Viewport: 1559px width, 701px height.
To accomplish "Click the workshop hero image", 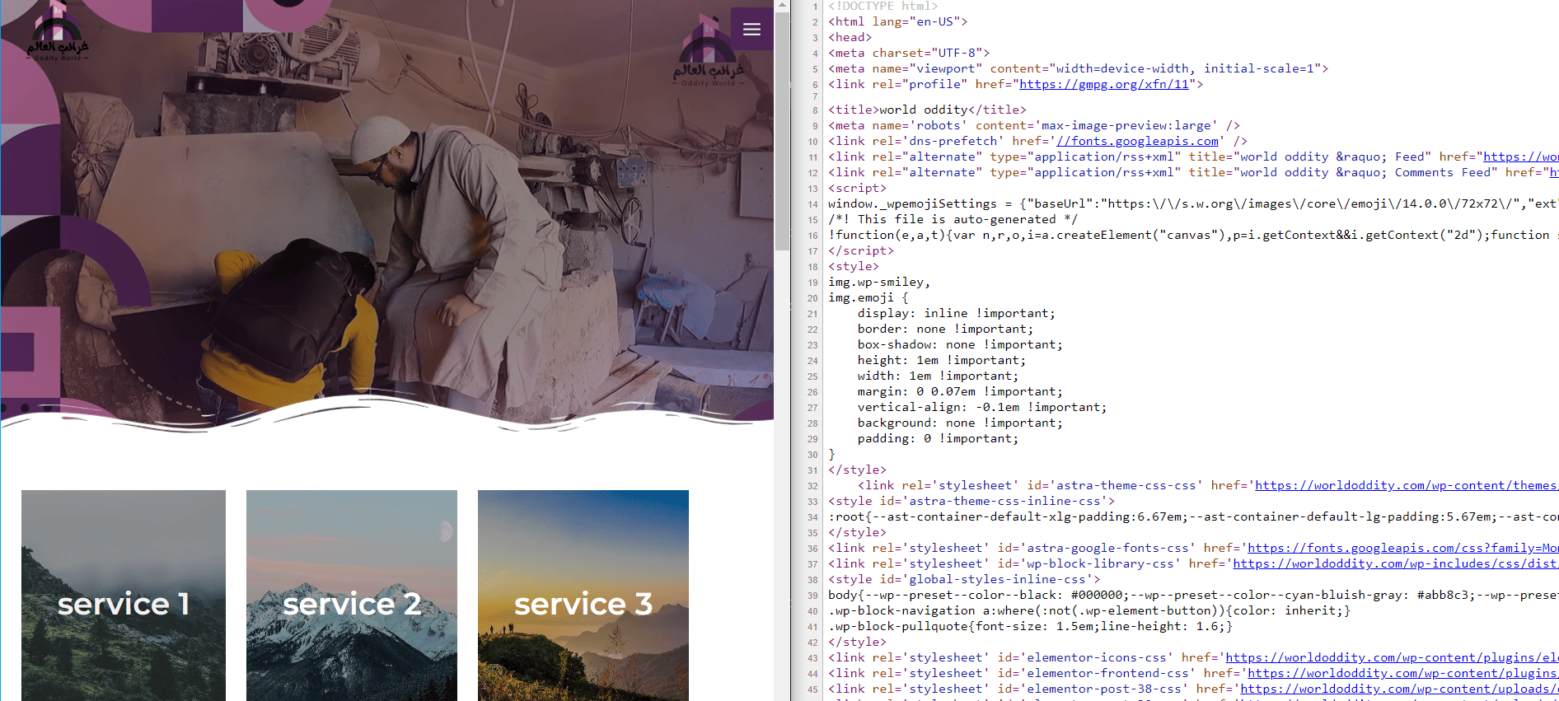I will pyautogui.click(x=386, y=214).
